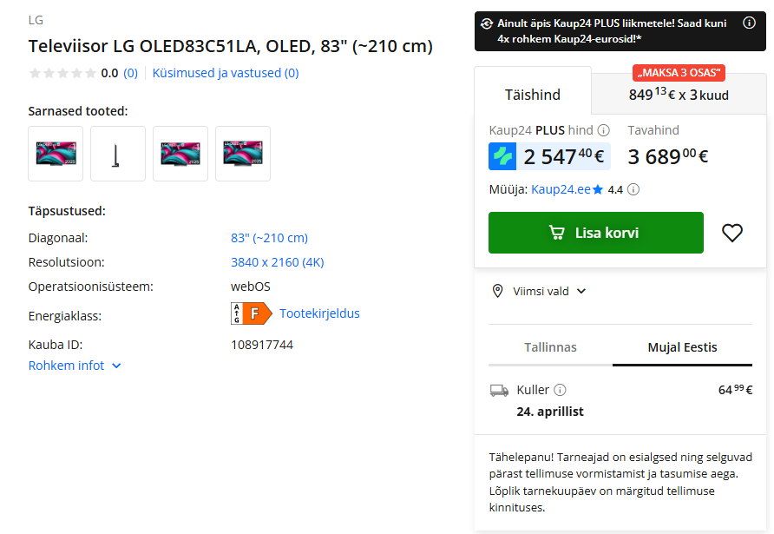Choose the pay in 3 months tab
Viewport: 774px width, 534px height.
[x=679, y=95]
